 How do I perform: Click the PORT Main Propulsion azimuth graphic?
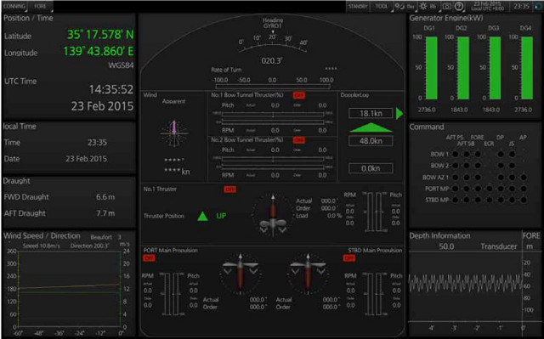240,274
